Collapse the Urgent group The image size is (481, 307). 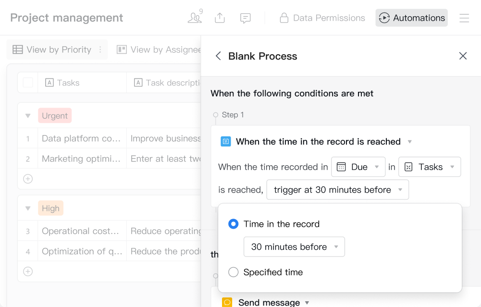coord(28,116)
